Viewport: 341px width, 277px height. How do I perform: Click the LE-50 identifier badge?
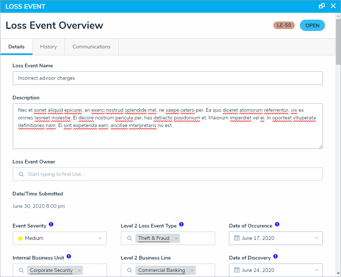coord(284,25)
